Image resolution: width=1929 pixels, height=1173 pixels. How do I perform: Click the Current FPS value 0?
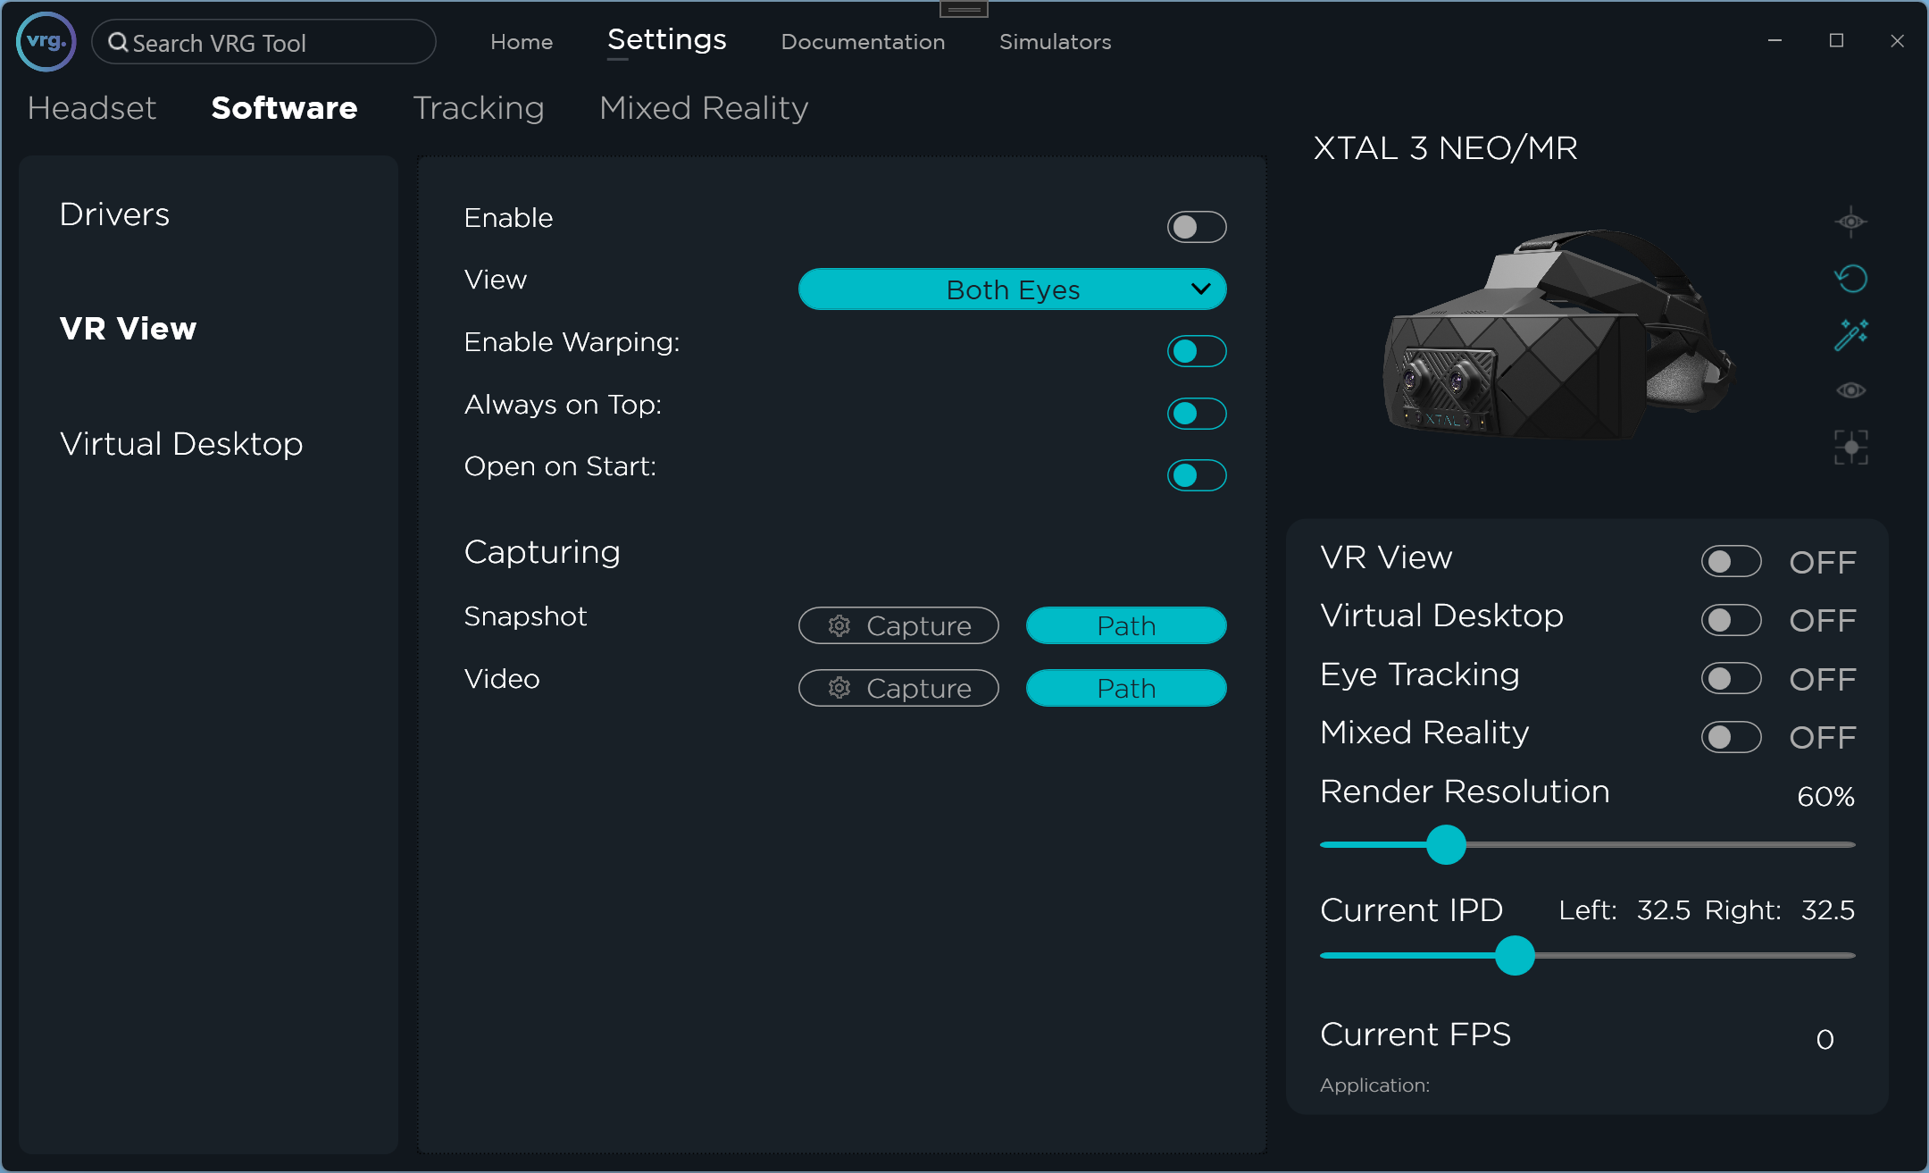click(x=1825, y=1039)
